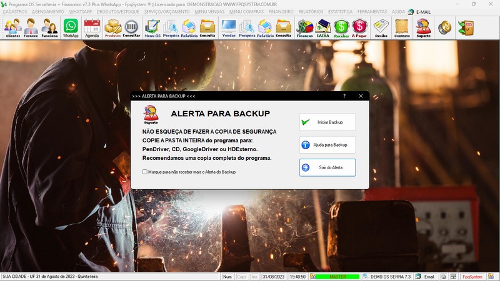Open the Recibo receipt icon
The height and width of the screenshot is (281, 500).
click(381, 27)
